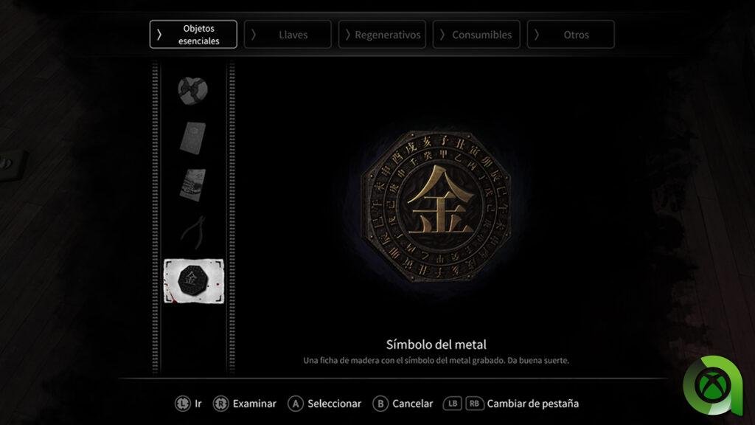This screenshot has height=425, width=755.
Task: Select the gray notebook item icon
Action: coord(192,138)
